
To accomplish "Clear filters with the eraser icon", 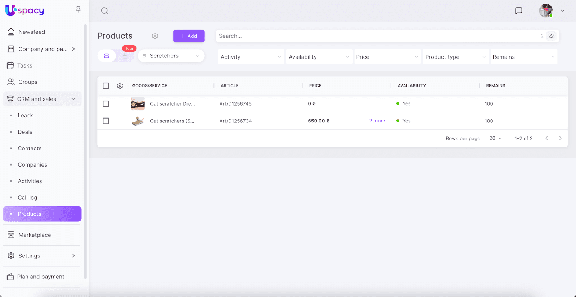I will 551,36.
